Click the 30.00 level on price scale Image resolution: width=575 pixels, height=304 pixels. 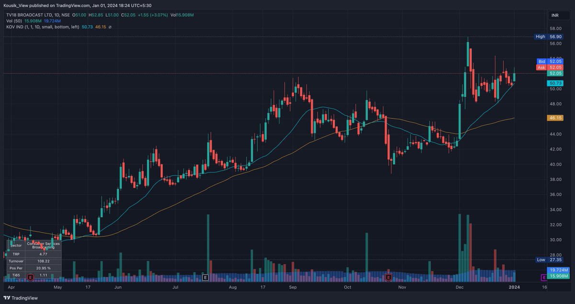coord(555,240)
